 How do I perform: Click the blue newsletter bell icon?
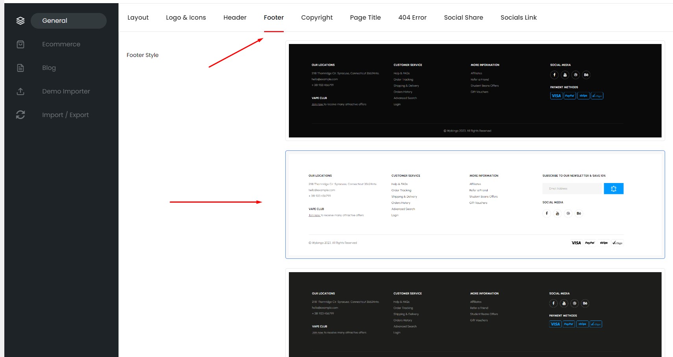click(613, 189)
